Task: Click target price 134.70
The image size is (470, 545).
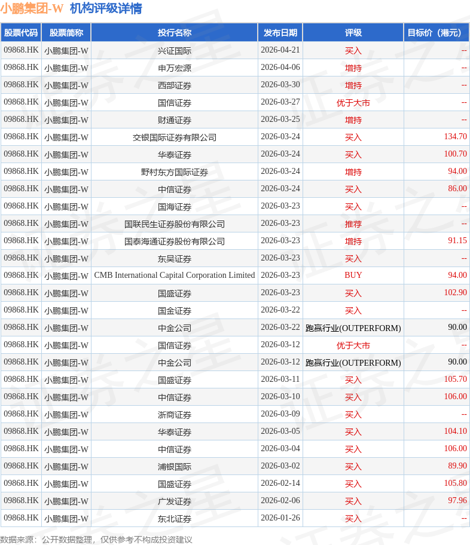Action: 456,137
